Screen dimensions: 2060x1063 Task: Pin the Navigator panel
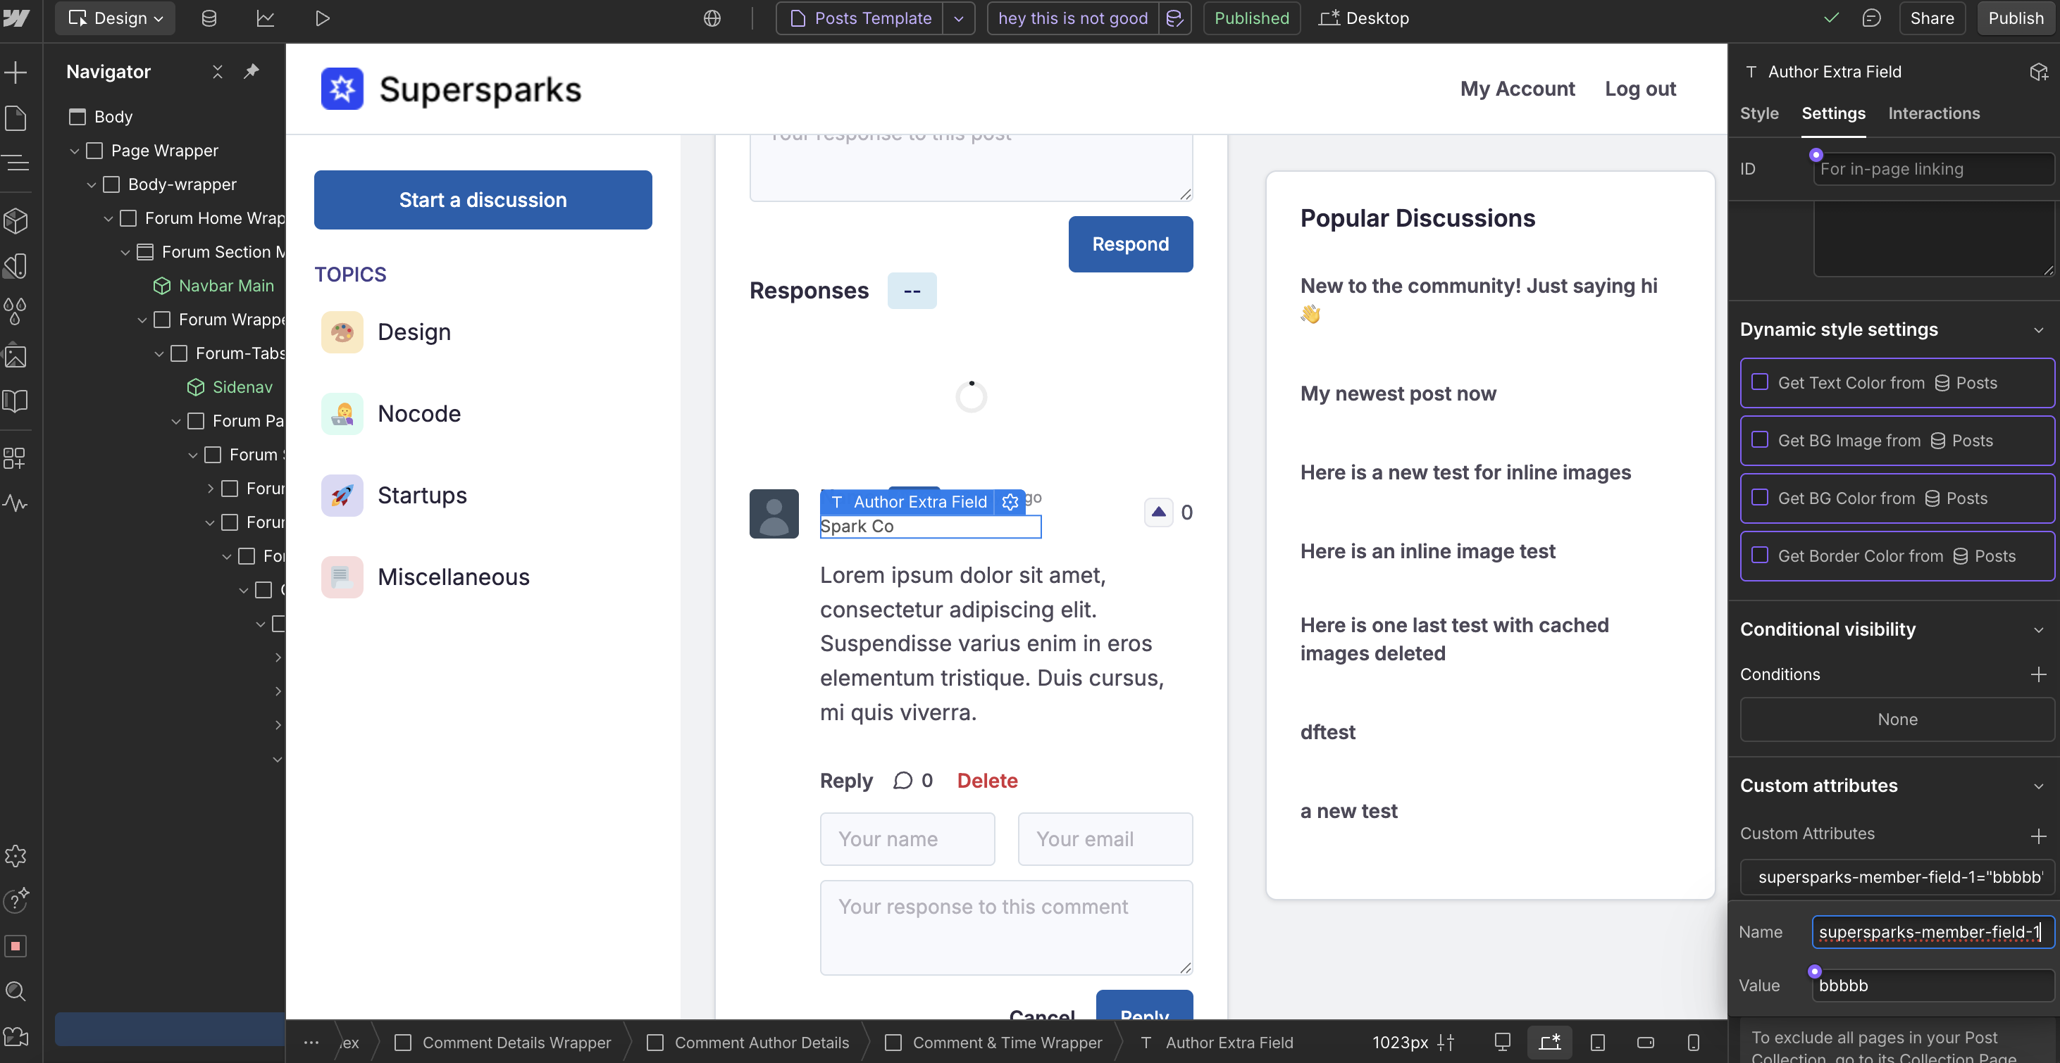(x=251, y=71)
